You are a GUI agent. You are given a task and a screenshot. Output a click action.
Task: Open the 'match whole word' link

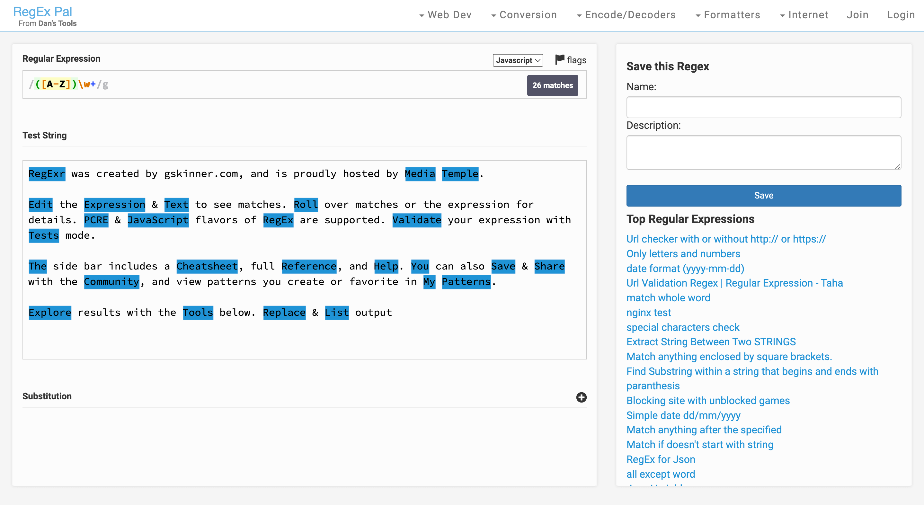click(x=668, y=298)
